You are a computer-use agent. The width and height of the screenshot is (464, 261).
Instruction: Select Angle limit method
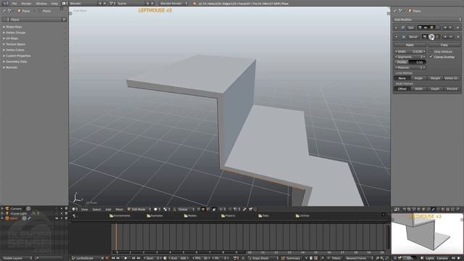point(418,78)
